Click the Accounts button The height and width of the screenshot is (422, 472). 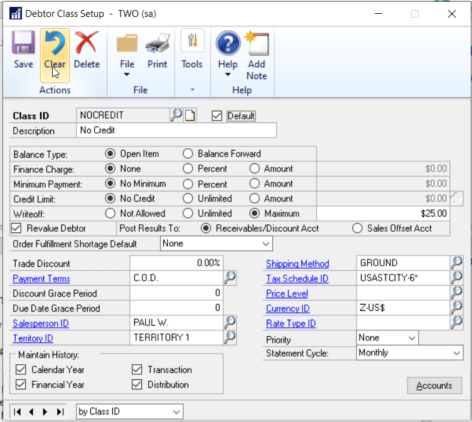tap(434, 386)
